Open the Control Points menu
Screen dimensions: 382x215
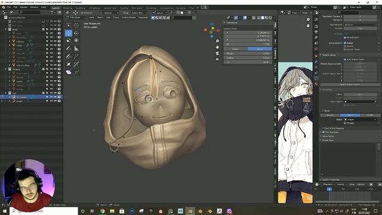pyautogui.click(x=129, y=17)
